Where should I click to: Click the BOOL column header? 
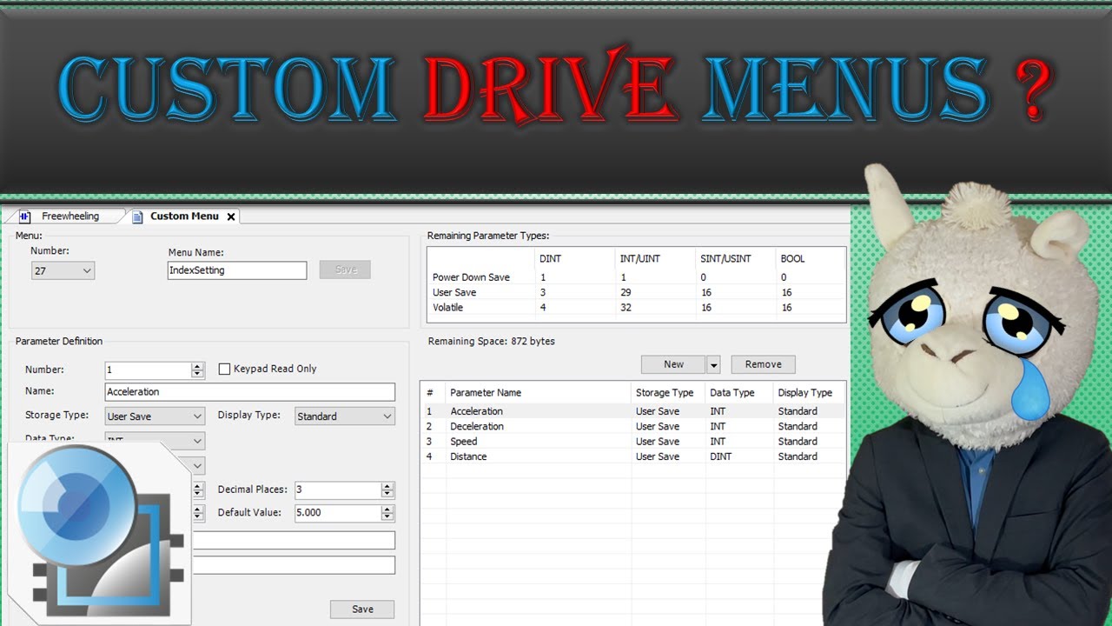click(794, 258)
